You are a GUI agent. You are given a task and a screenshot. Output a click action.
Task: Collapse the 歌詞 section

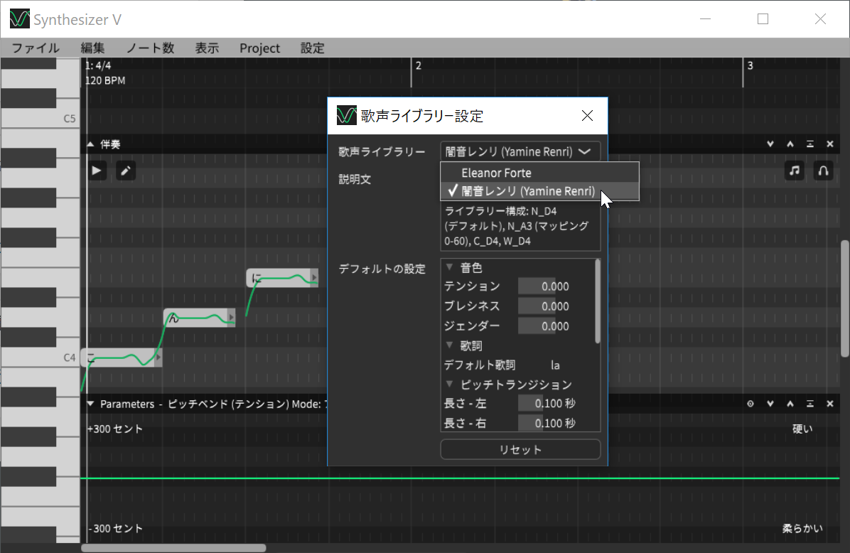(449, 345)
